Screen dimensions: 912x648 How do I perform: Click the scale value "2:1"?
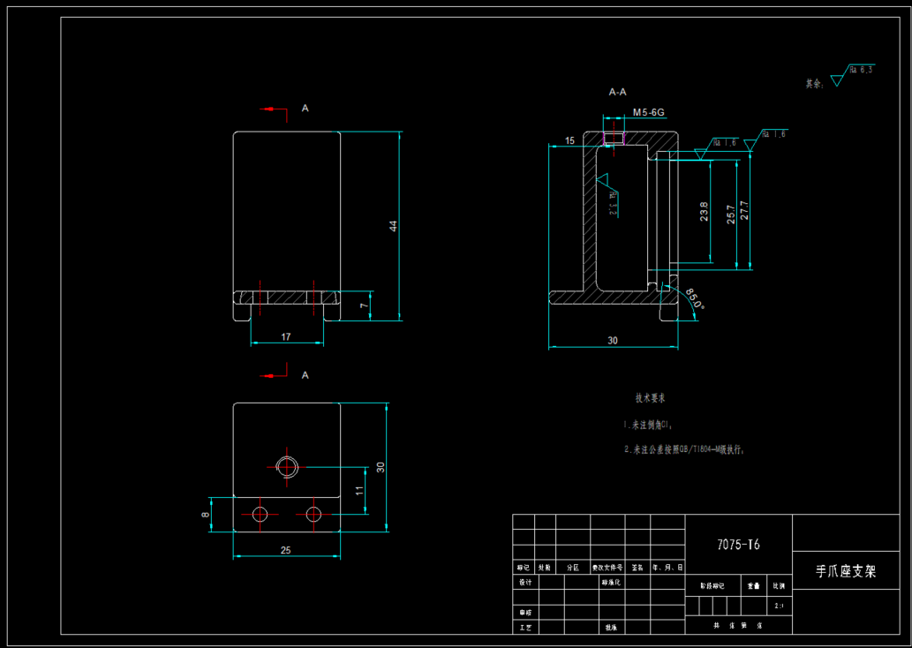pyautogui.click(x=779, y=606)
